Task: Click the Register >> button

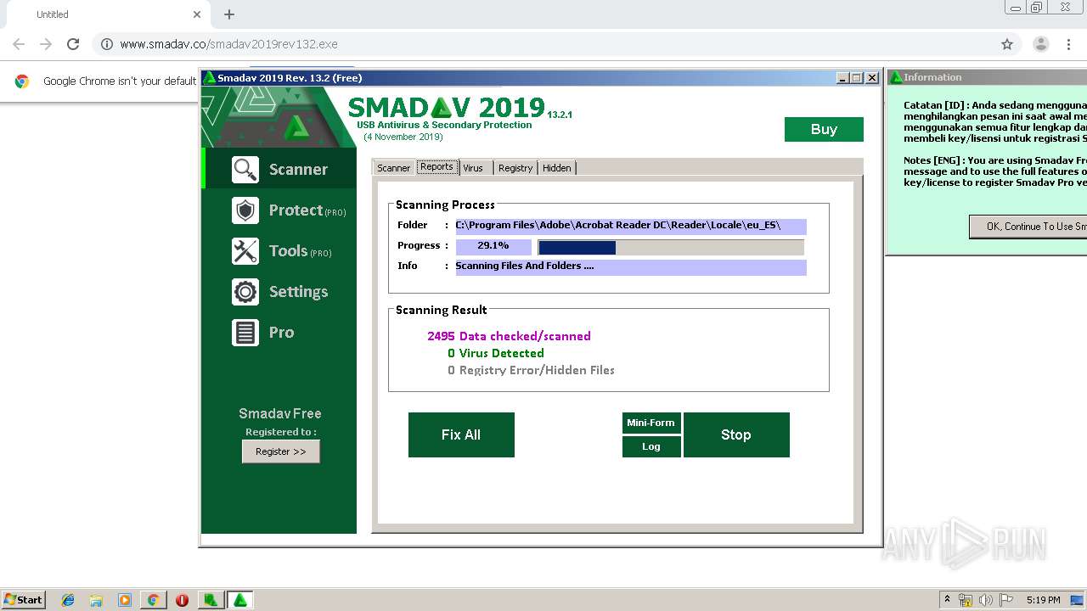Action: pyautogui.click(x=281, y=451)
